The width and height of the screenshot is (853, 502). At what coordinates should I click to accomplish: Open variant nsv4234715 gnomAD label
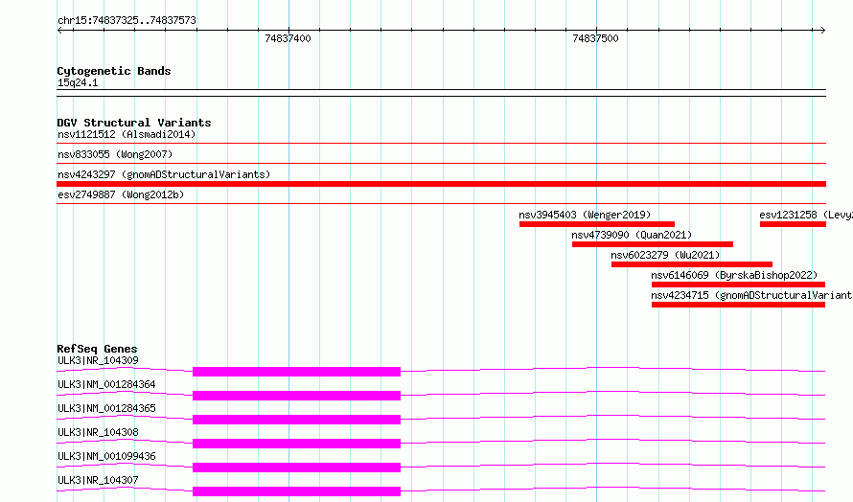pos(751,295)
